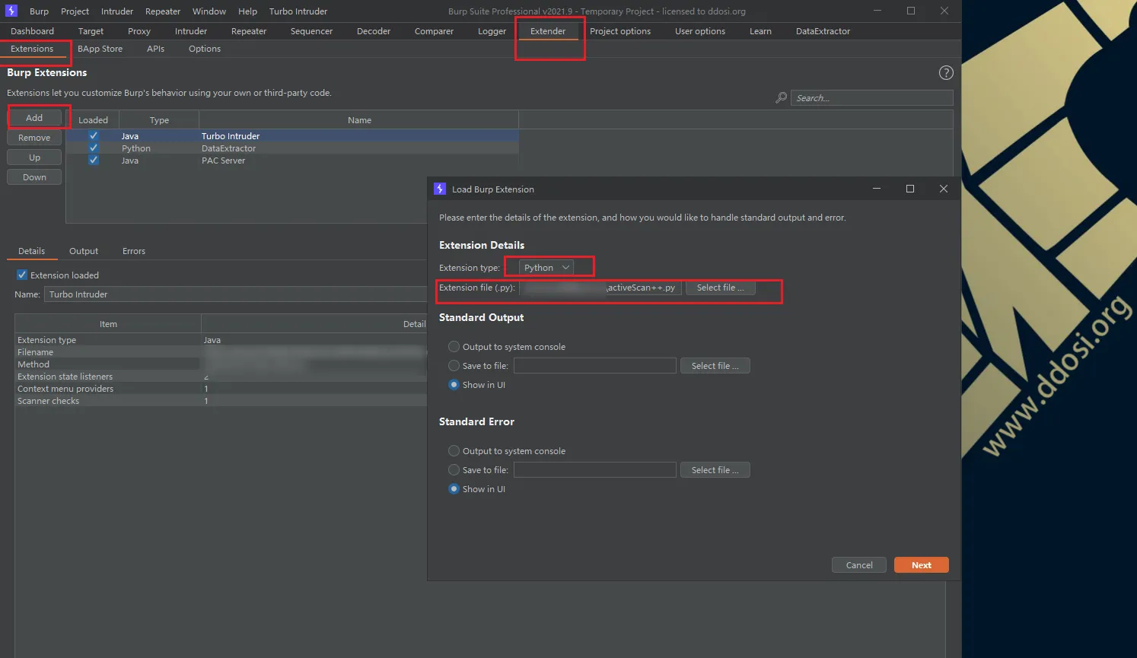Select Standard Output 'Show in UI' radio

[x=454, y=384]
